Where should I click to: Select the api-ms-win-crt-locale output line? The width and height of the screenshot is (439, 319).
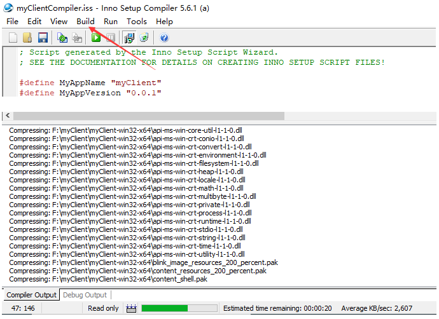click(127, 180)
